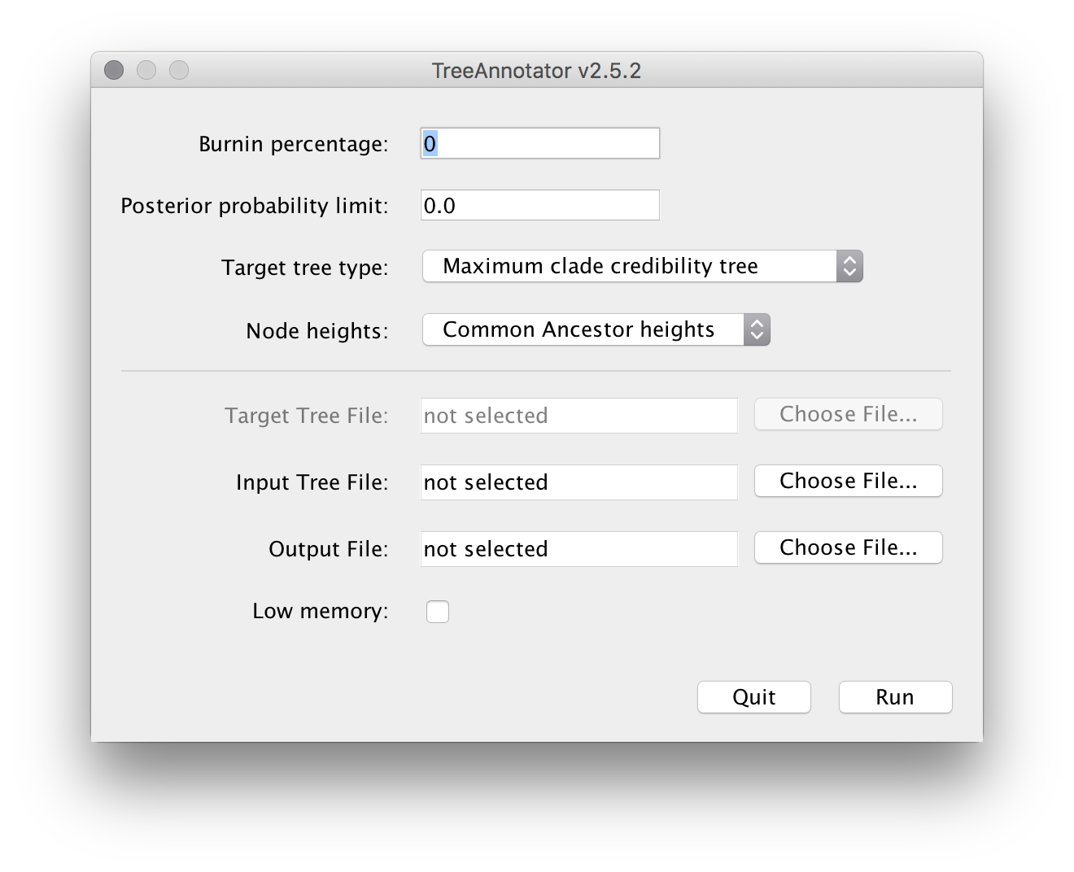This screenshot has width=1074, height=872.
Task: Minimize the TreeAnnotator window
Action: (x=146, y=71)
